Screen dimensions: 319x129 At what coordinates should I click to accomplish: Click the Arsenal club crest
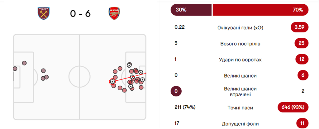point(114,14)
